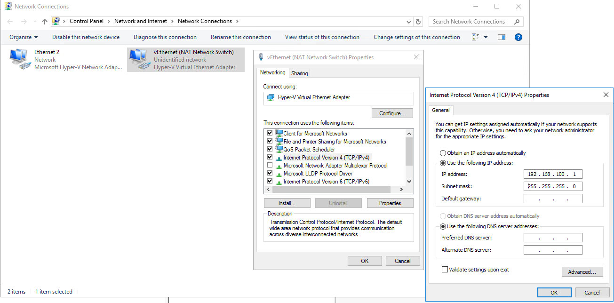Click Change settings of this connection
Viewport: 614px width, 303px height.
[417, 37]
